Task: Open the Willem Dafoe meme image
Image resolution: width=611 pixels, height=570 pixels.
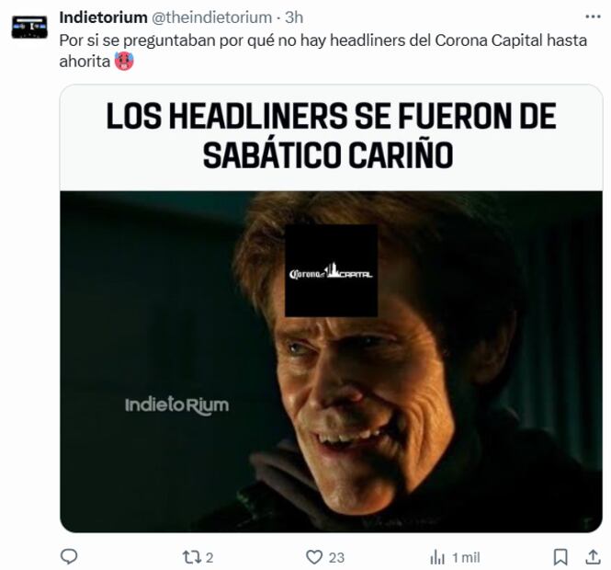Action: (x=331, y=361)
